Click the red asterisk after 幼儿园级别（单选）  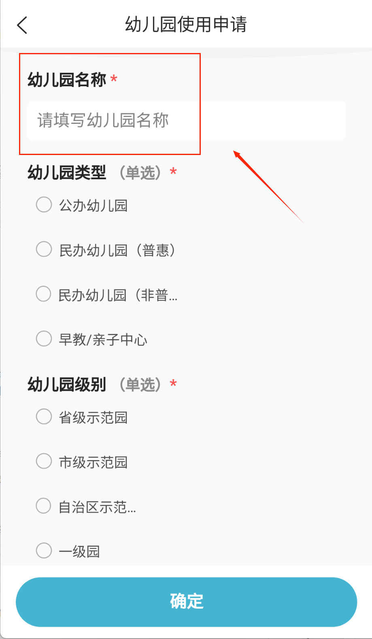(x=173, y=383)
